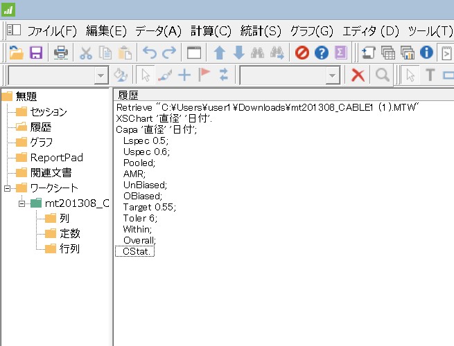Go to previous command with up arrow
The width and height of the screenshot is (454, 346).
tap(220, 53)
